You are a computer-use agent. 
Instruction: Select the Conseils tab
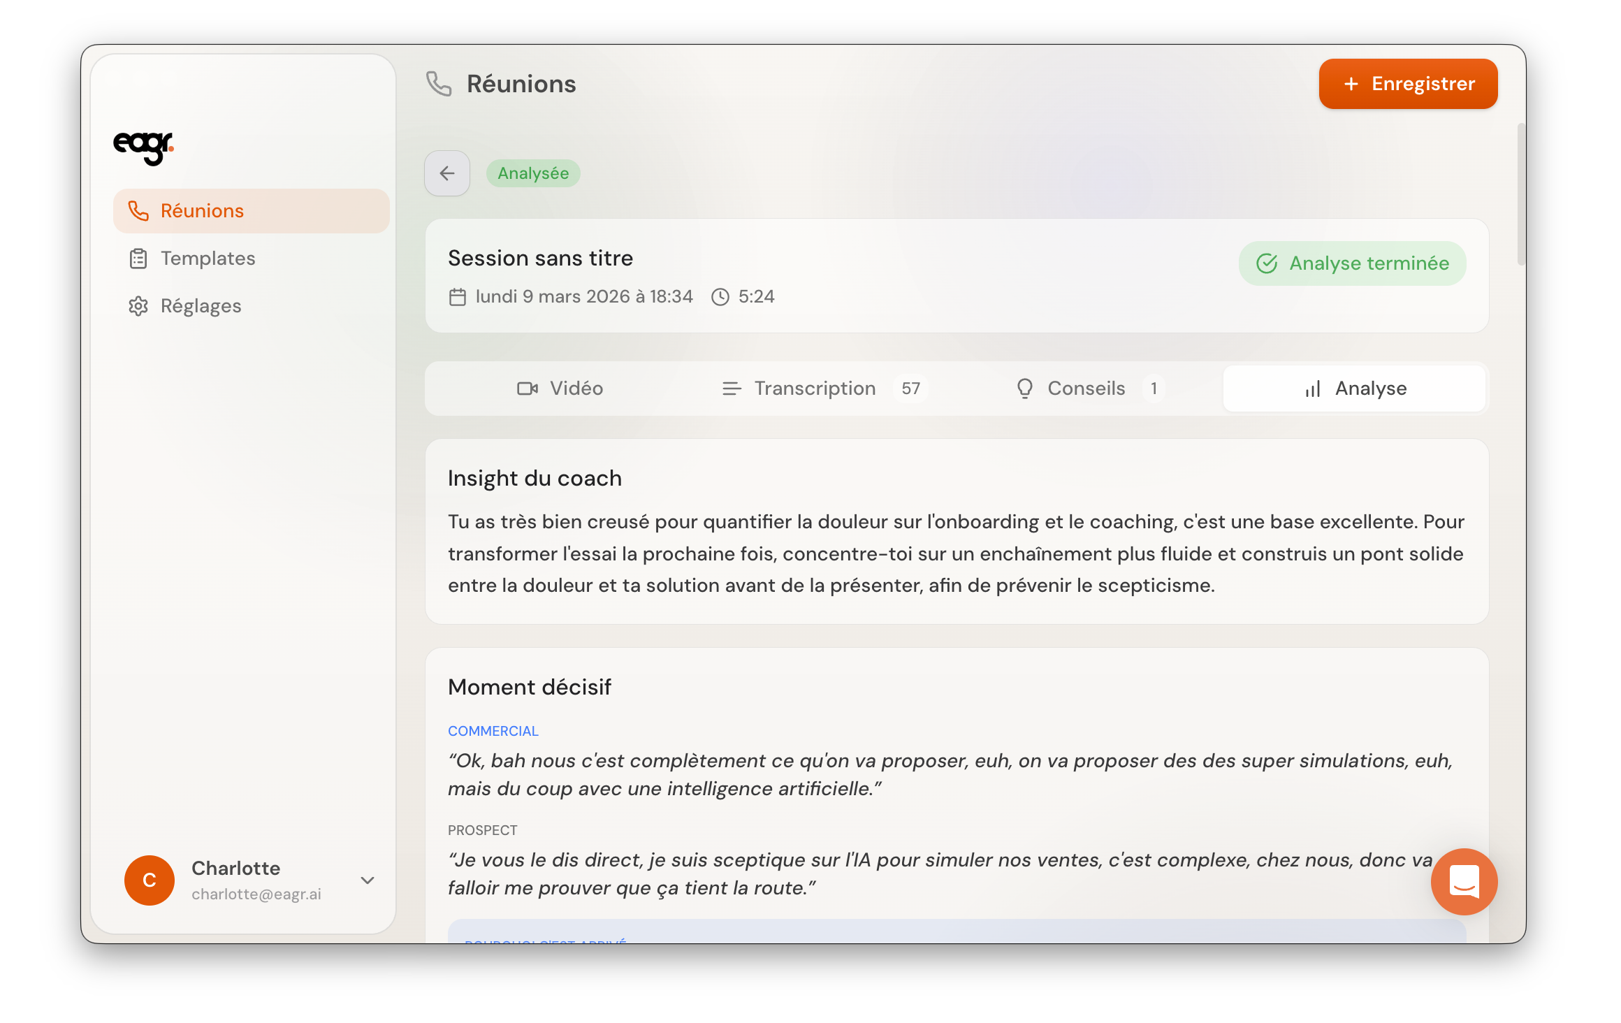1085,389
